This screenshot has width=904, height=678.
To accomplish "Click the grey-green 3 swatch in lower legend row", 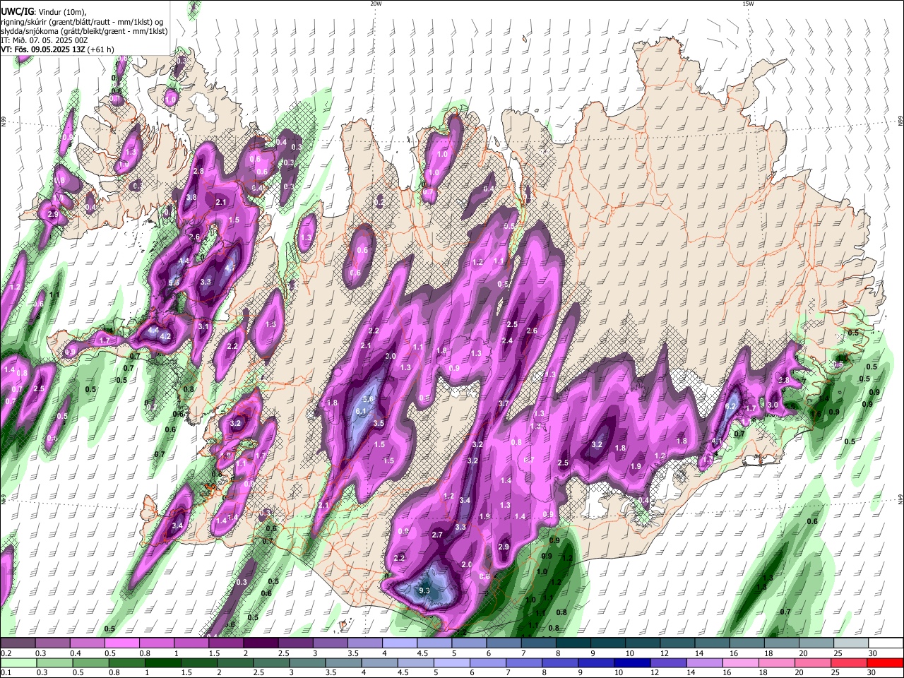I will point(307,663).
